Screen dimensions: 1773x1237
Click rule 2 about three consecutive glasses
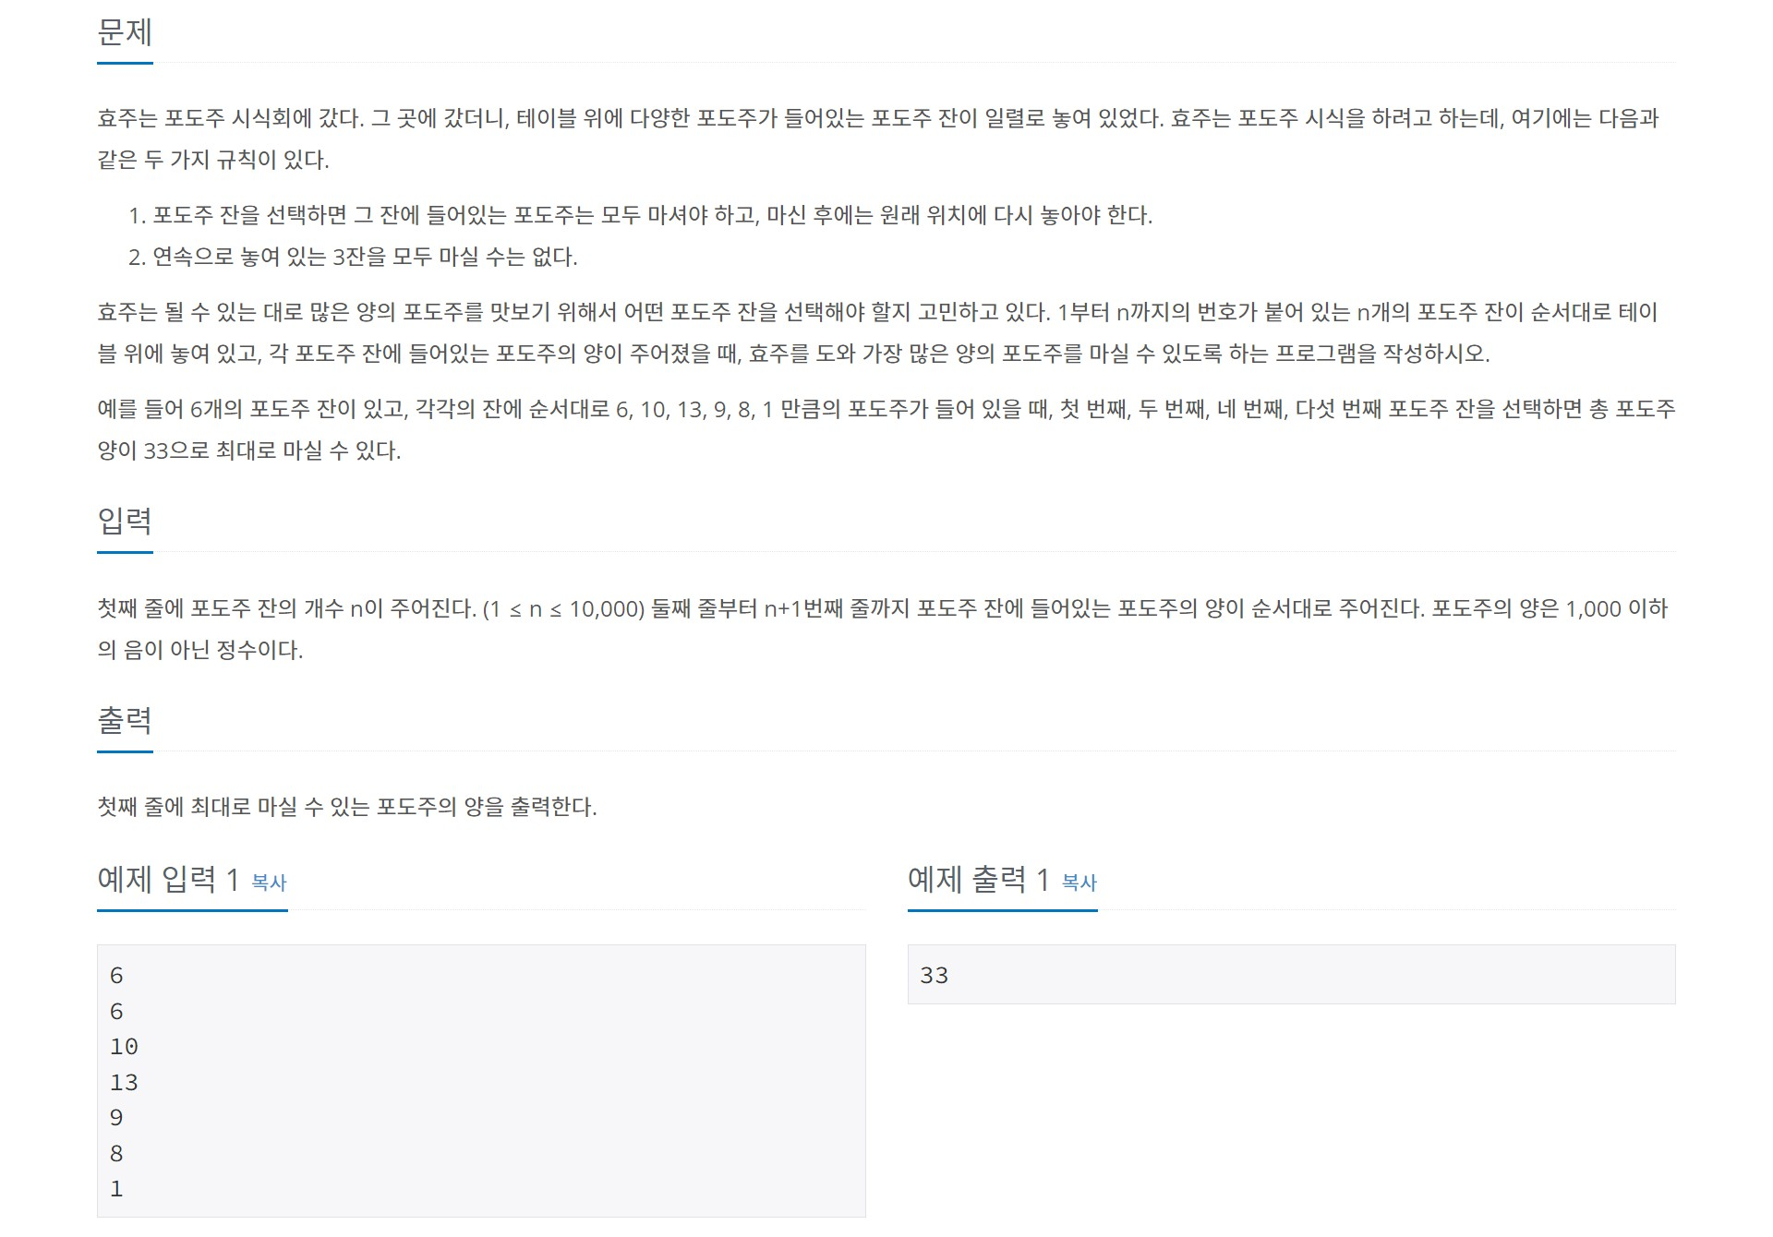(x=353, y=257)
